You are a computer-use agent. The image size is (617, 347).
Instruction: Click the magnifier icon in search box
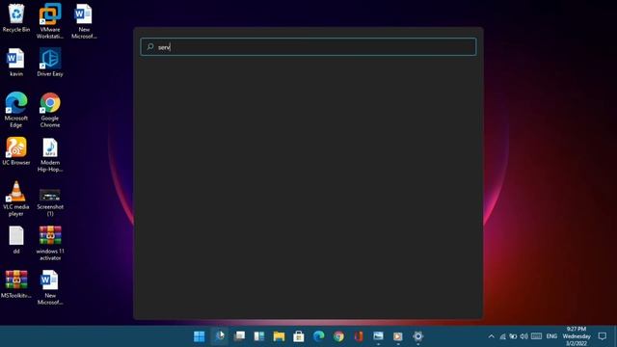[150, 47]
